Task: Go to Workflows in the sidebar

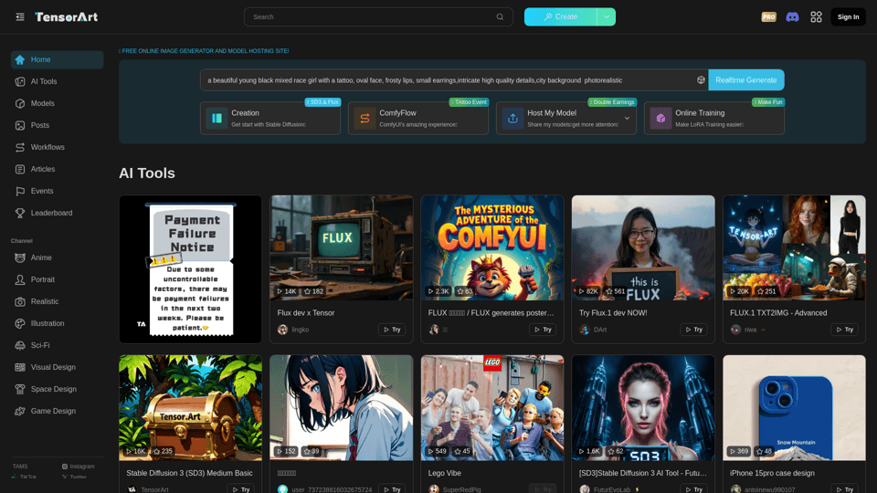Action: coord(57,147)
